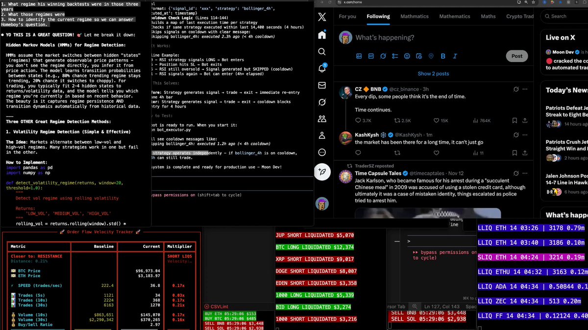Open Home in the X sidebar
Image resolution: width=588 pixels, height=330 pixels.
321,35
